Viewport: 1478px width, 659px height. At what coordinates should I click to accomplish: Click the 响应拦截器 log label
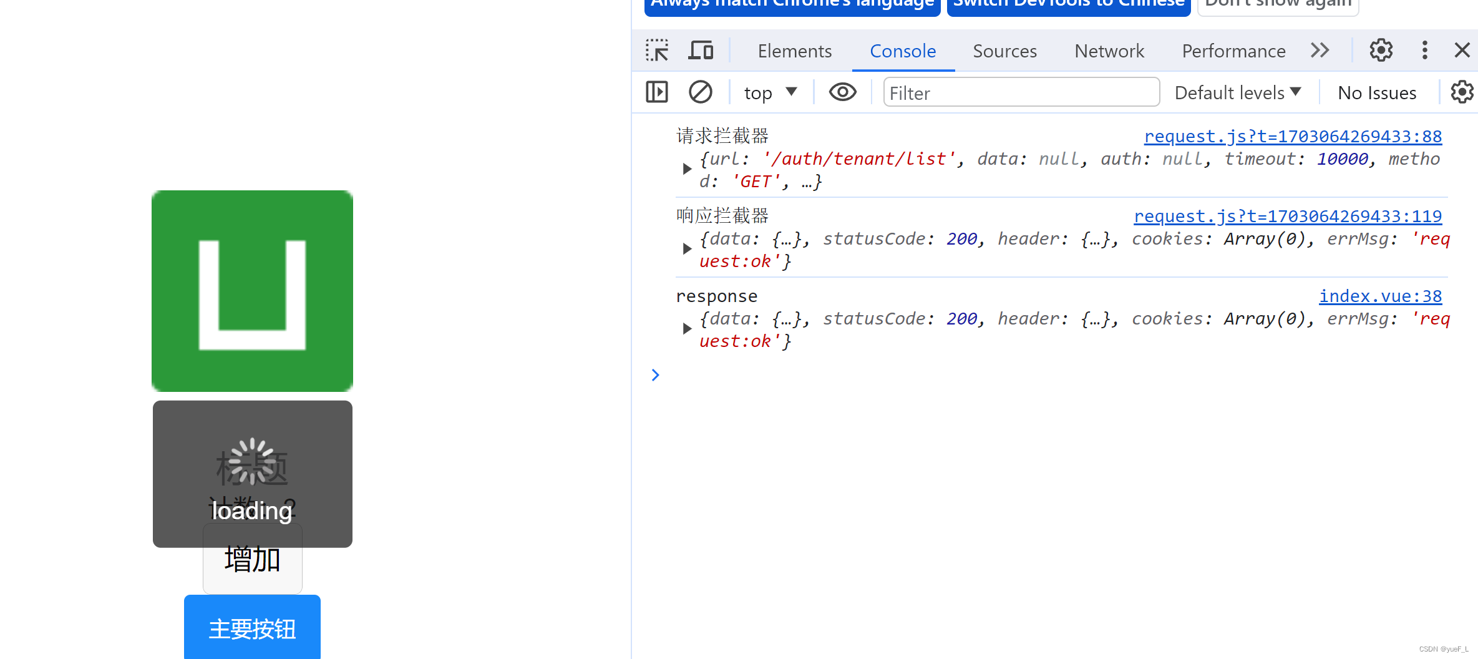point(722,216)
